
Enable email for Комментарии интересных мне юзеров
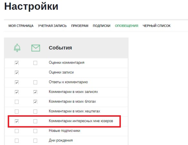tap(35, 121)
